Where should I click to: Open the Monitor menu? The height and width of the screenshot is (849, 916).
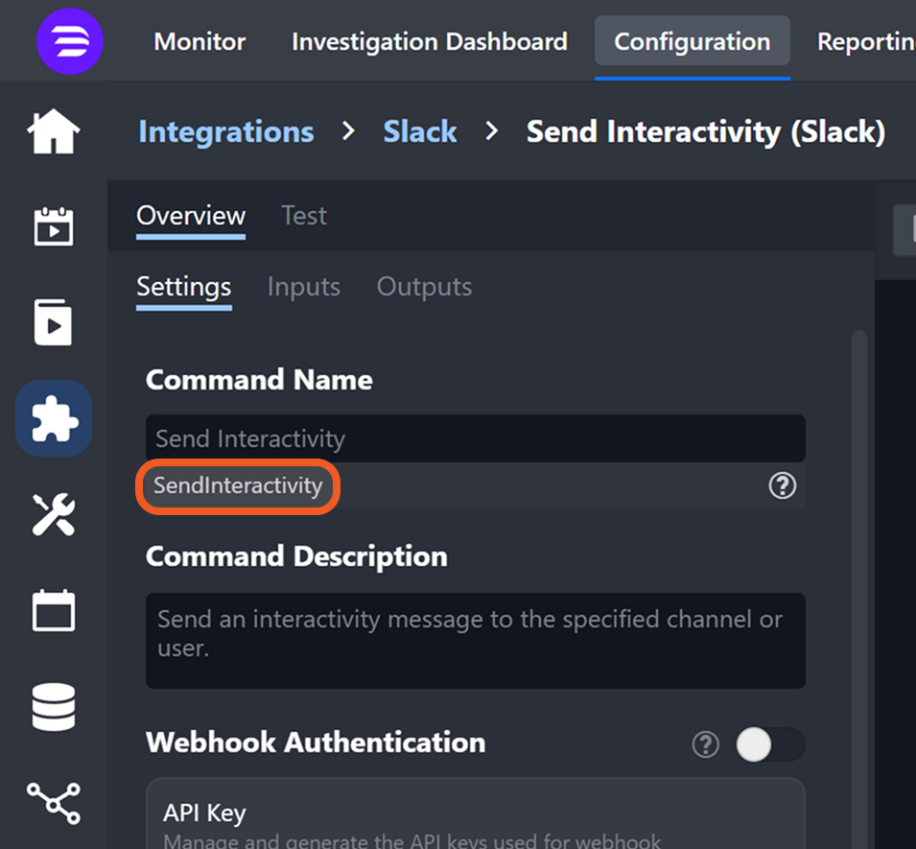[200, 42]
